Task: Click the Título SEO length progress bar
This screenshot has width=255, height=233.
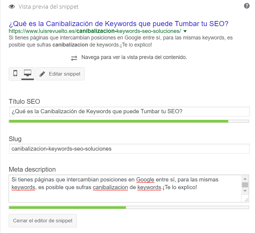Action: 129,121
